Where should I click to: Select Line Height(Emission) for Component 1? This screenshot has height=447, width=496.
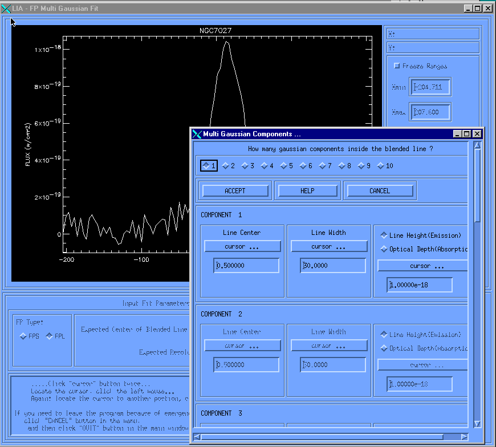pyautogui.click(x=383, y=235)
